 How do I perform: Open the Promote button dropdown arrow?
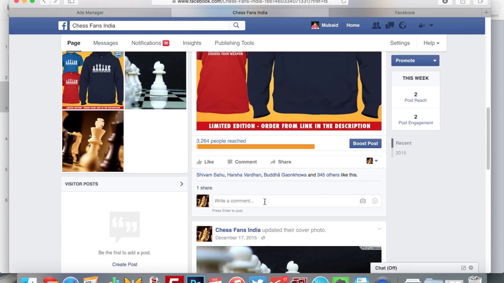pos(435,61)
